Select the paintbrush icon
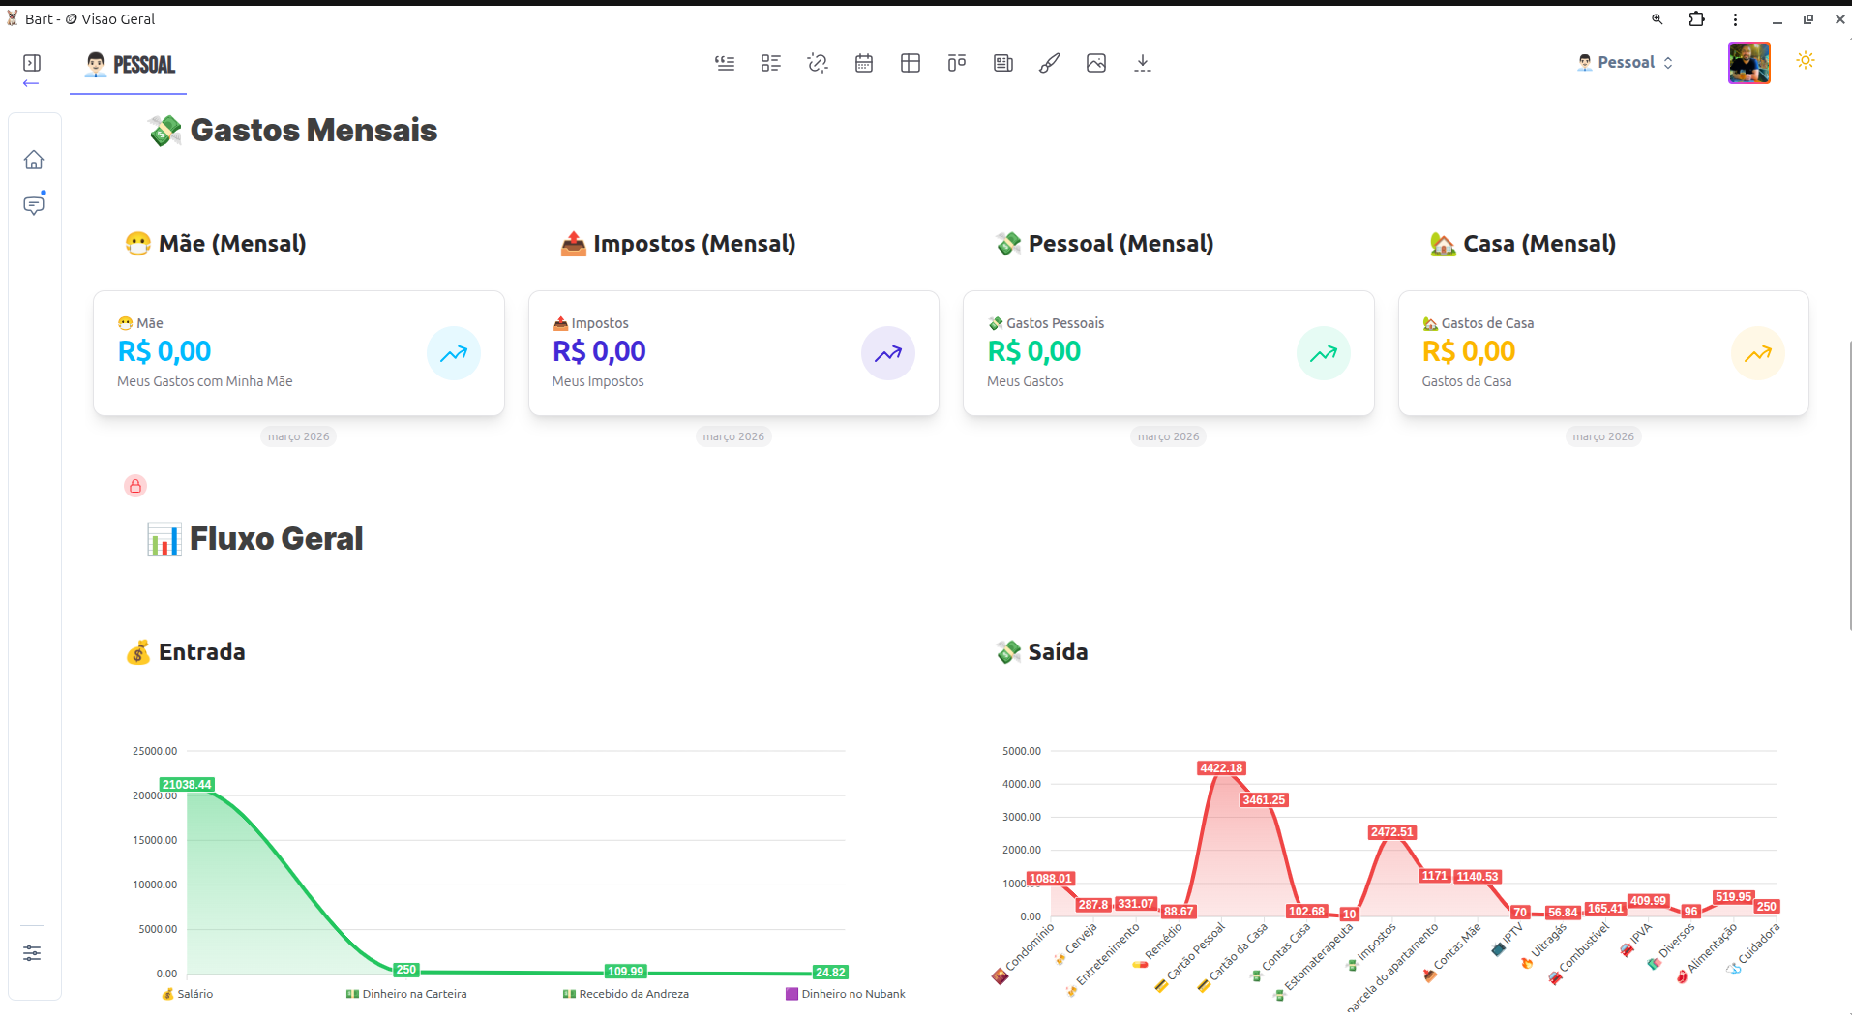 tap(1050, 64)
